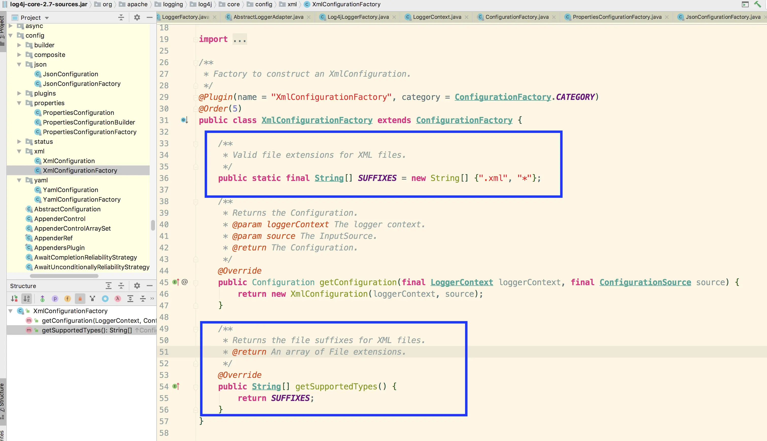The width and height of the screenshot is (767, 441).
Task: Collapse the json folder
Action: (x=19, y=64)
